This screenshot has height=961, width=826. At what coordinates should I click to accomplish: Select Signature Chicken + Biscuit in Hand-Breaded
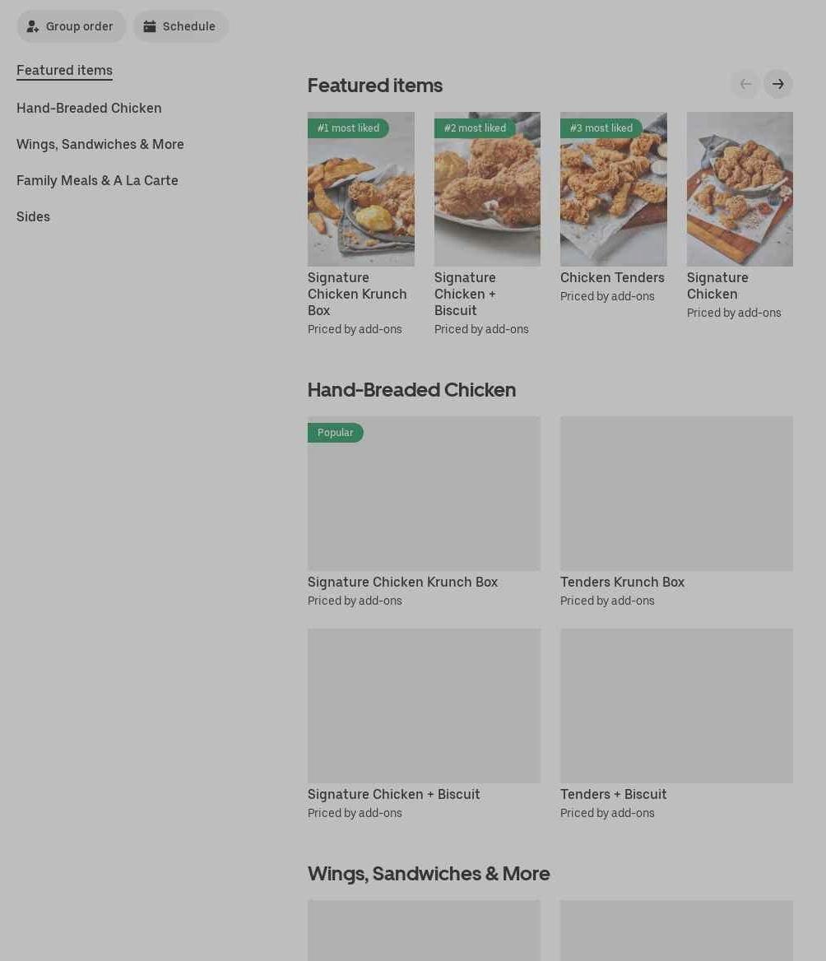tap(424, 724)
